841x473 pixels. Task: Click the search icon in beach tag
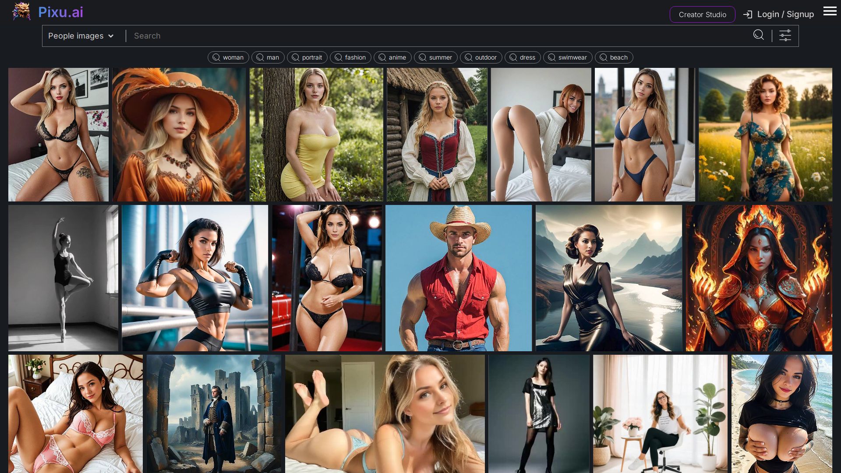603,57
